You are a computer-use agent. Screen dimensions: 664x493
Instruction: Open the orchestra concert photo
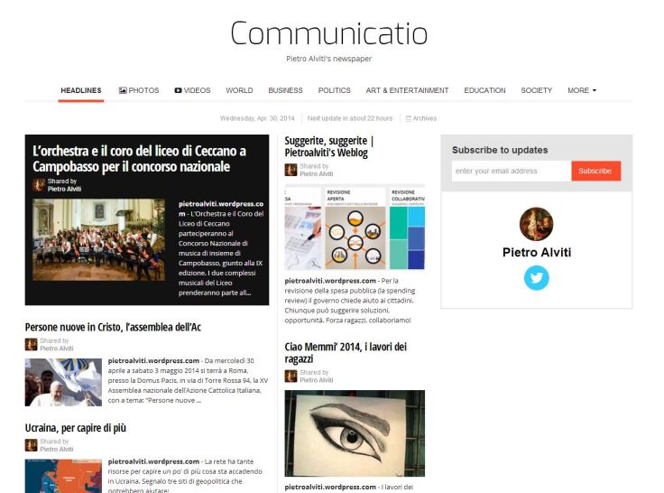[x=98, y=239]
